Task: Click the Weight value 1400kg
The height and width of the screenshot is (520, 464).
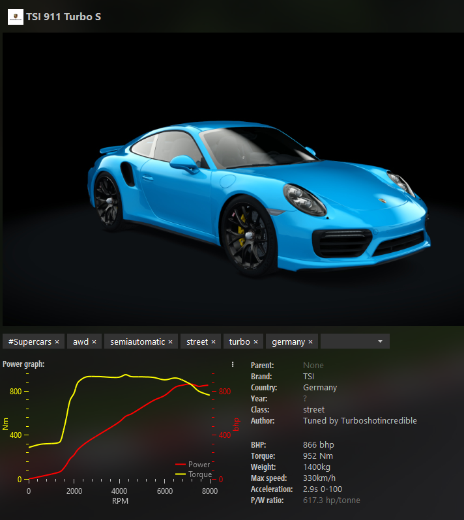Action: (317, 467)
